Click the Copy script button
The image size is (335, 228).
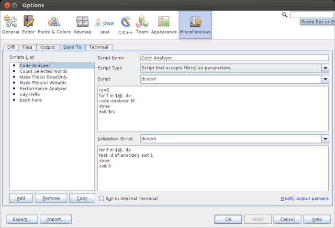[82, 198]
